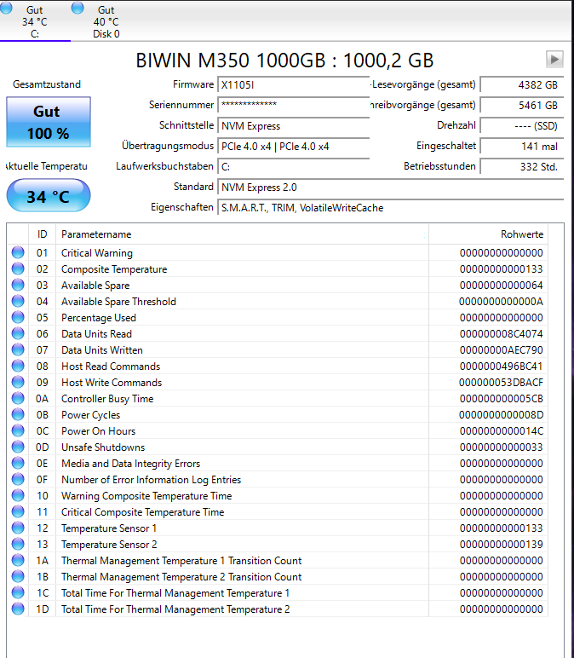574x658 pixels.
Task: Click the Parametername column header
Action: pyautogui.click(x=242, y=234)
